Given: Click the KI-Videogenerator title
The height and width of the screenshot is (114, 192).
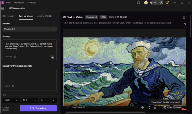Looking at the screenshot, I should click(17, 8).
